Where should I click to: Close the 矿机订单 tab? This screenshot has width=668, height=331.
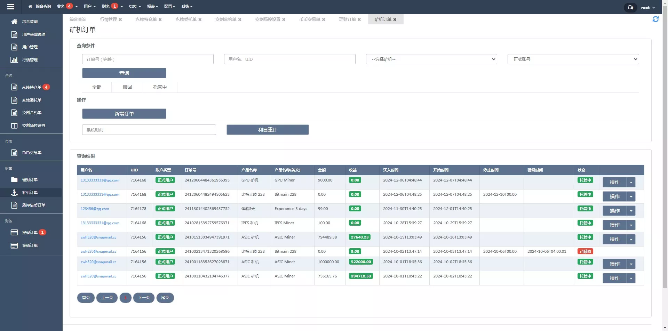pos(395,20)
